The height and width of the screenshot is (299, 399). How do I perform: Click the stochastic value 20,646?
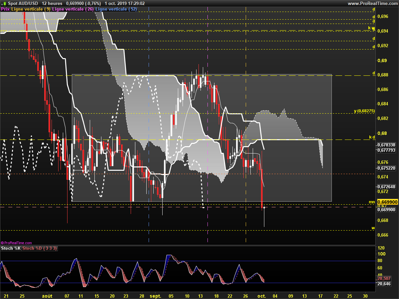point(384,284)
